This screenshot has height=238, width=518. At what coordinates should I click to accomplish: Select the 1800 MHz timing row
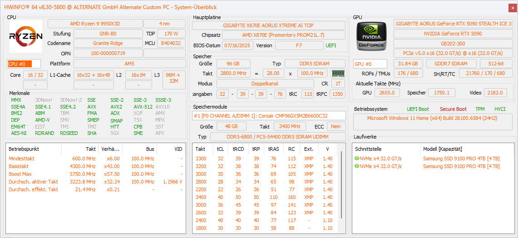pos(266,228)
